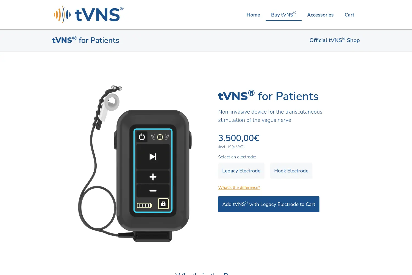Select the Hook Electrode option
Image resolution: width=412 pixels, height=275 pixels.
click(x=291, y=171)
